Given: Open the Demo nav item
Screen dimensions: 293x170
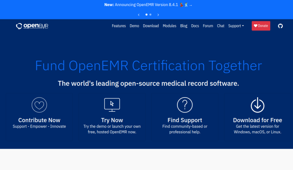Looking at the screenshot, I should pos(134,26).
